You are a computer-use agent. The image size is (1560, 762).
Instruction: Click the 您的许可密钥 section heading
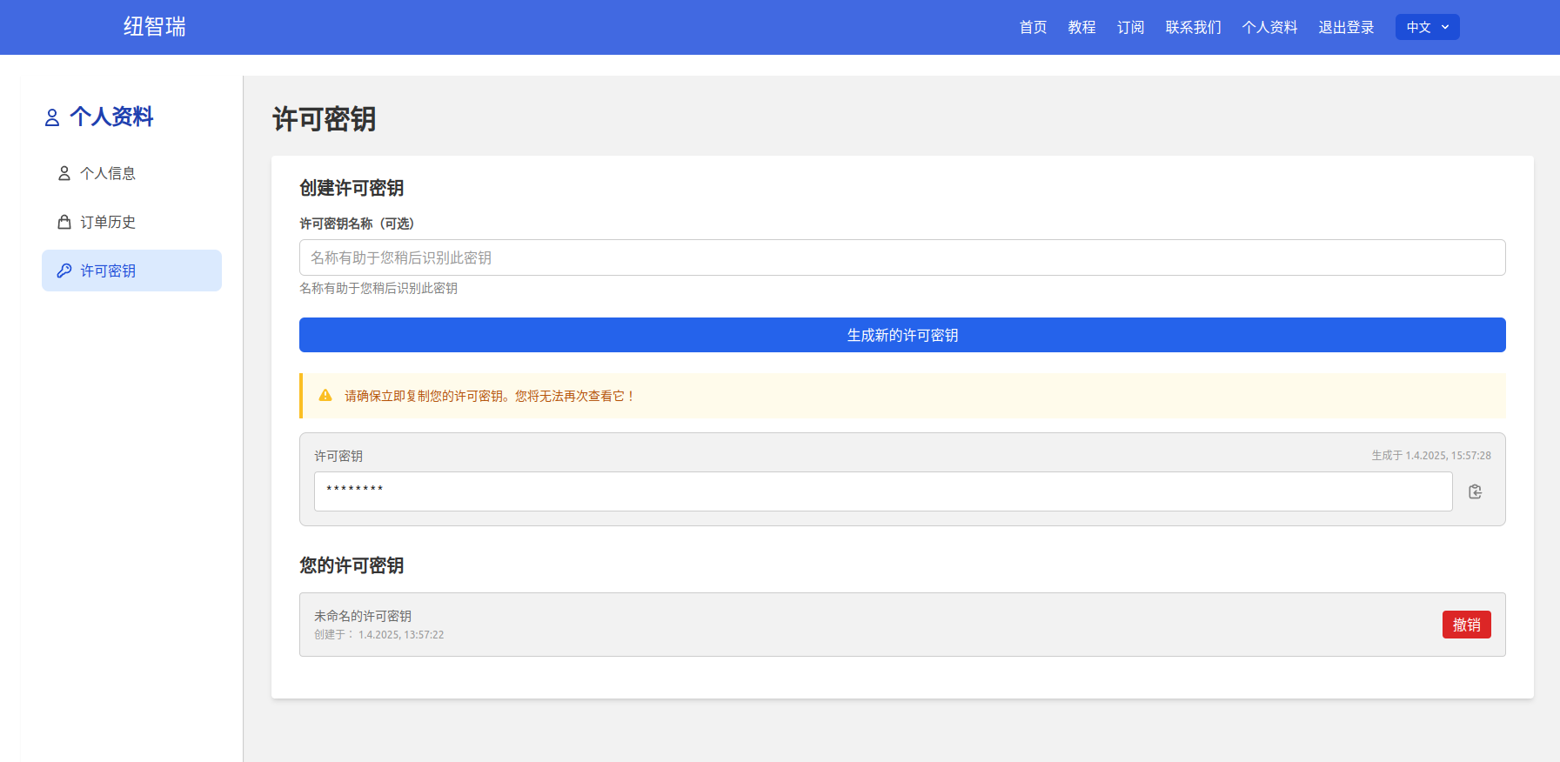(352, 565)
